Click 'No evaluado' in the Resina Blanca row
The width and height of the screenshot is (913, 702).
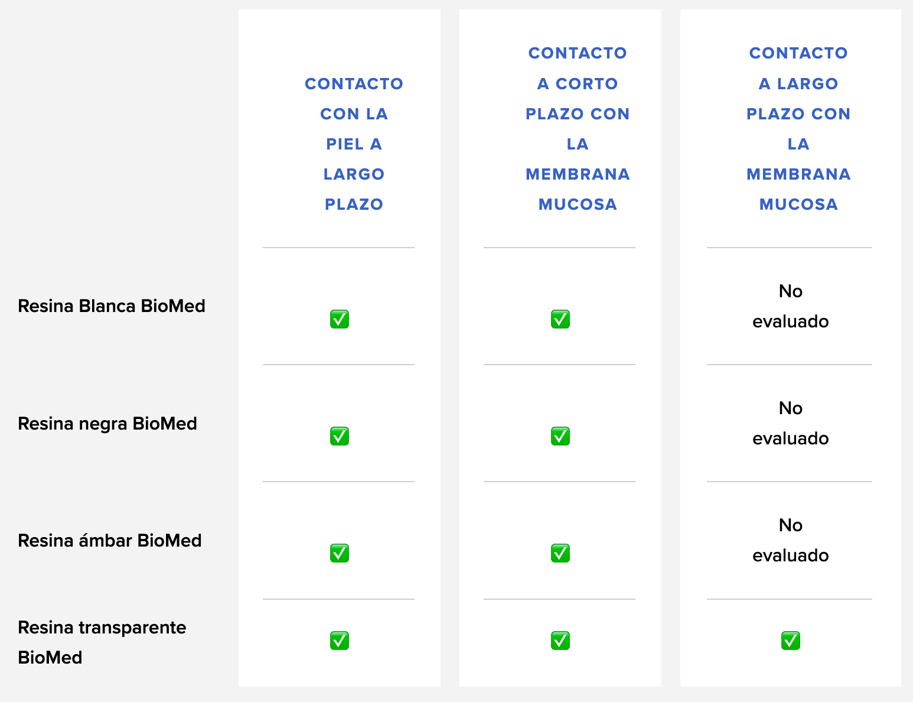pos(791,306)
